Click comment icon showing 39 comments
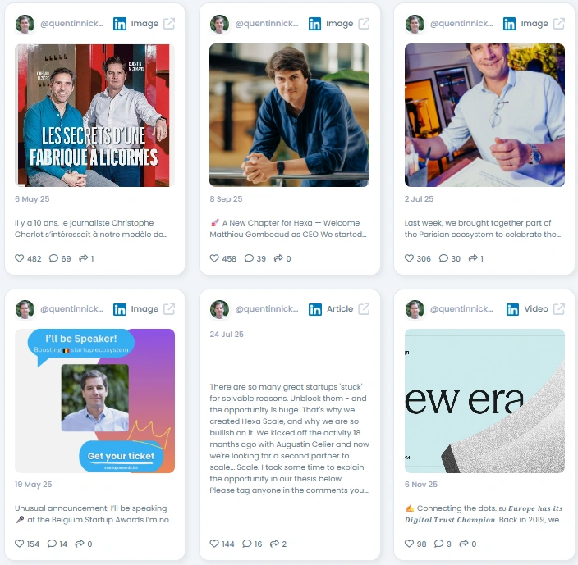578x565 pixels. [249, 258]
